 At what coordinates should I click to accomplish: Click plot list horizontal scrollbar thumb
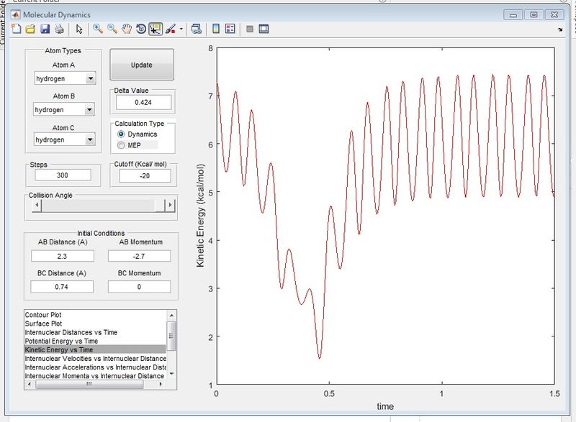89,384
